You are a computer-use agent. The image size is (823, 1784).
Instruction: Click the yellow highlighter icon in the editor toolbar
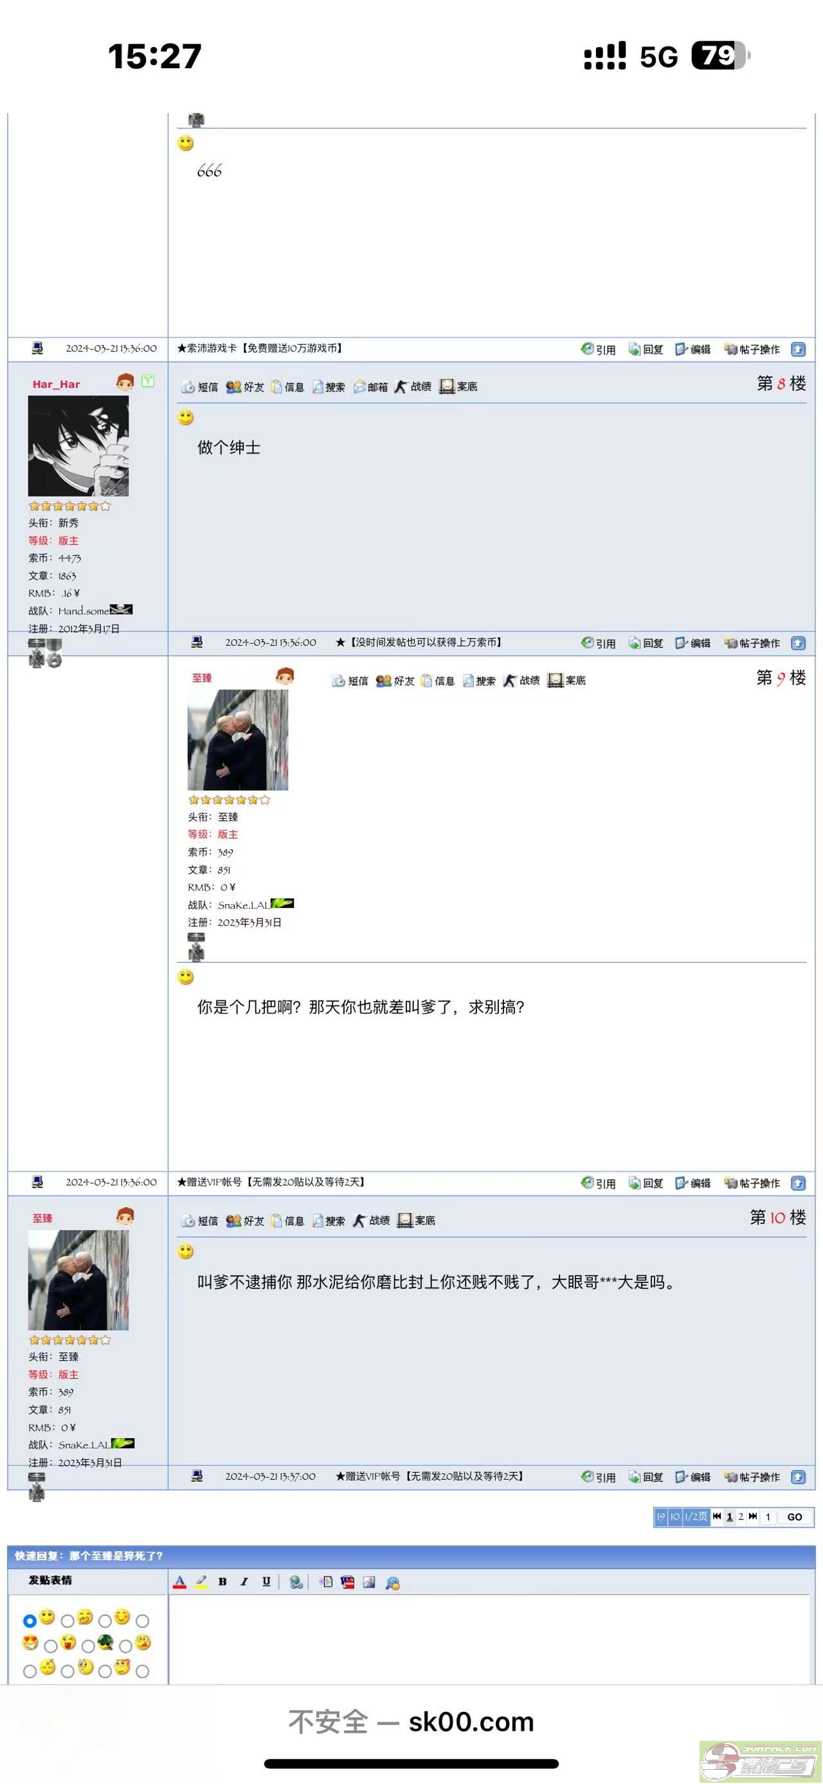click(x=201, y=1582)
